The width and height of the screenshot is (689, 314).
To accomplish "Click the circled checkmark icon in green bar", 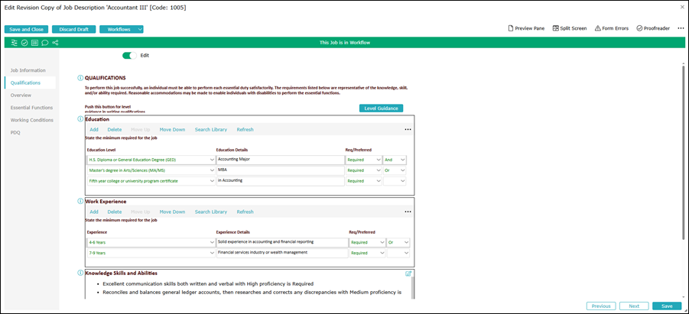I will 24,43.
